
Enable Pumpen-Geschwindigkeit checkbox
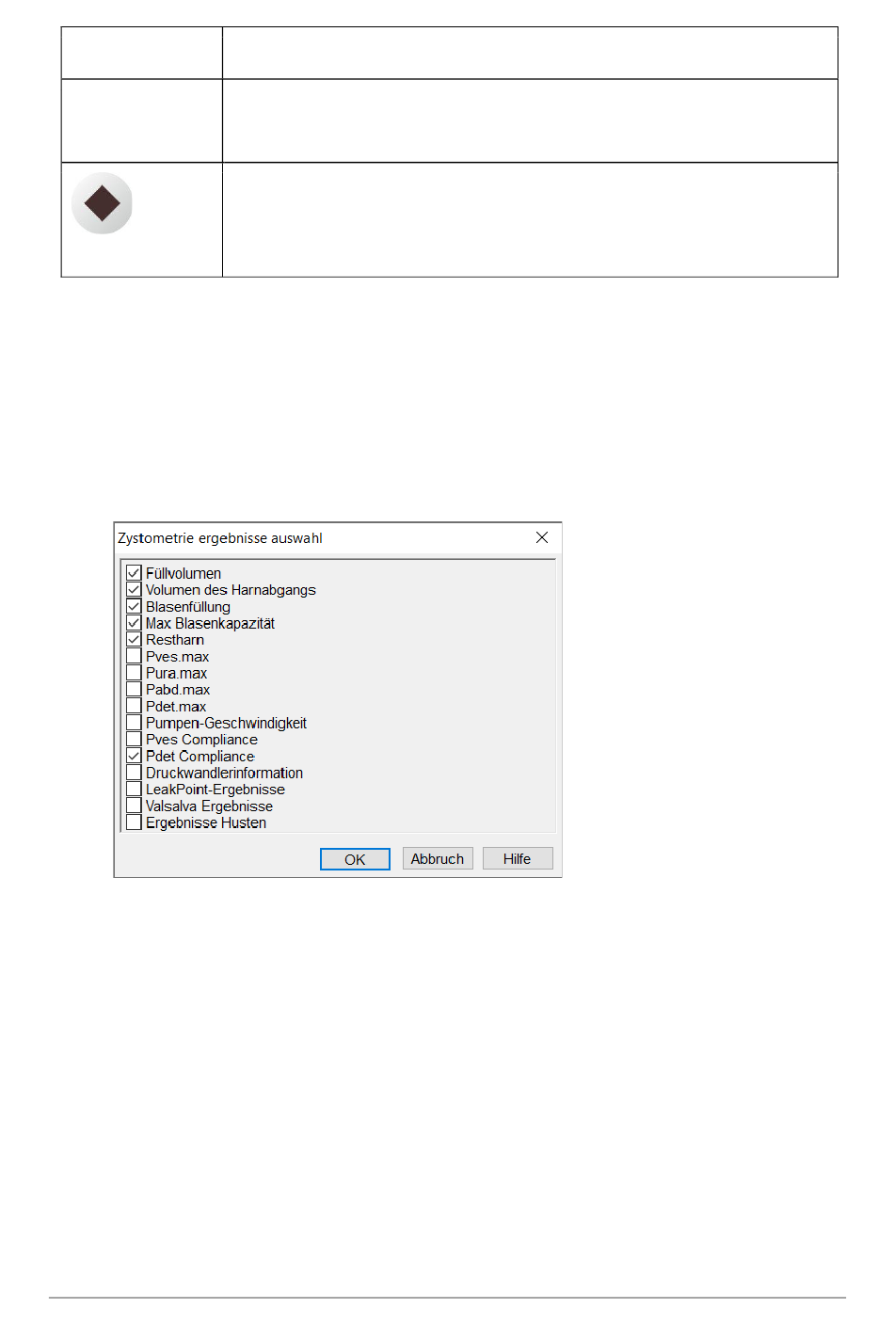134,723
